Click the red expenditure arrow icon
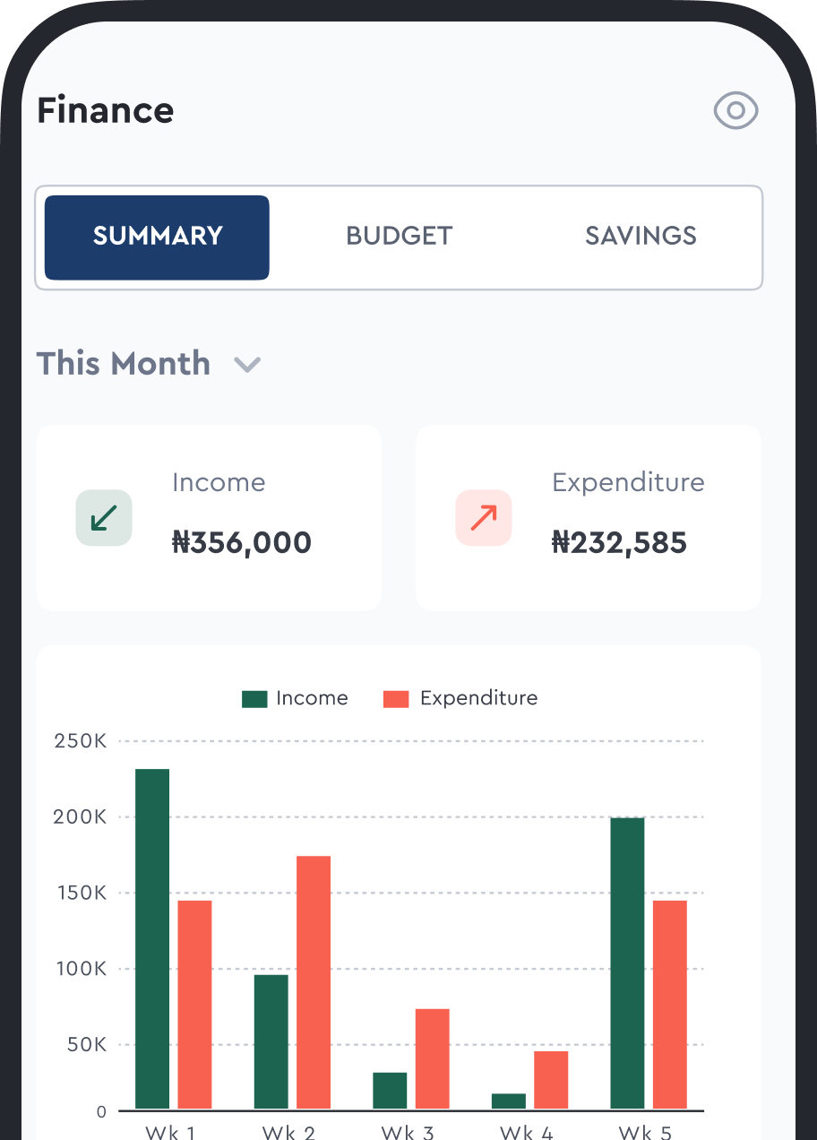This screenshot has width=817, height=1140. click(x=484, y=518)
